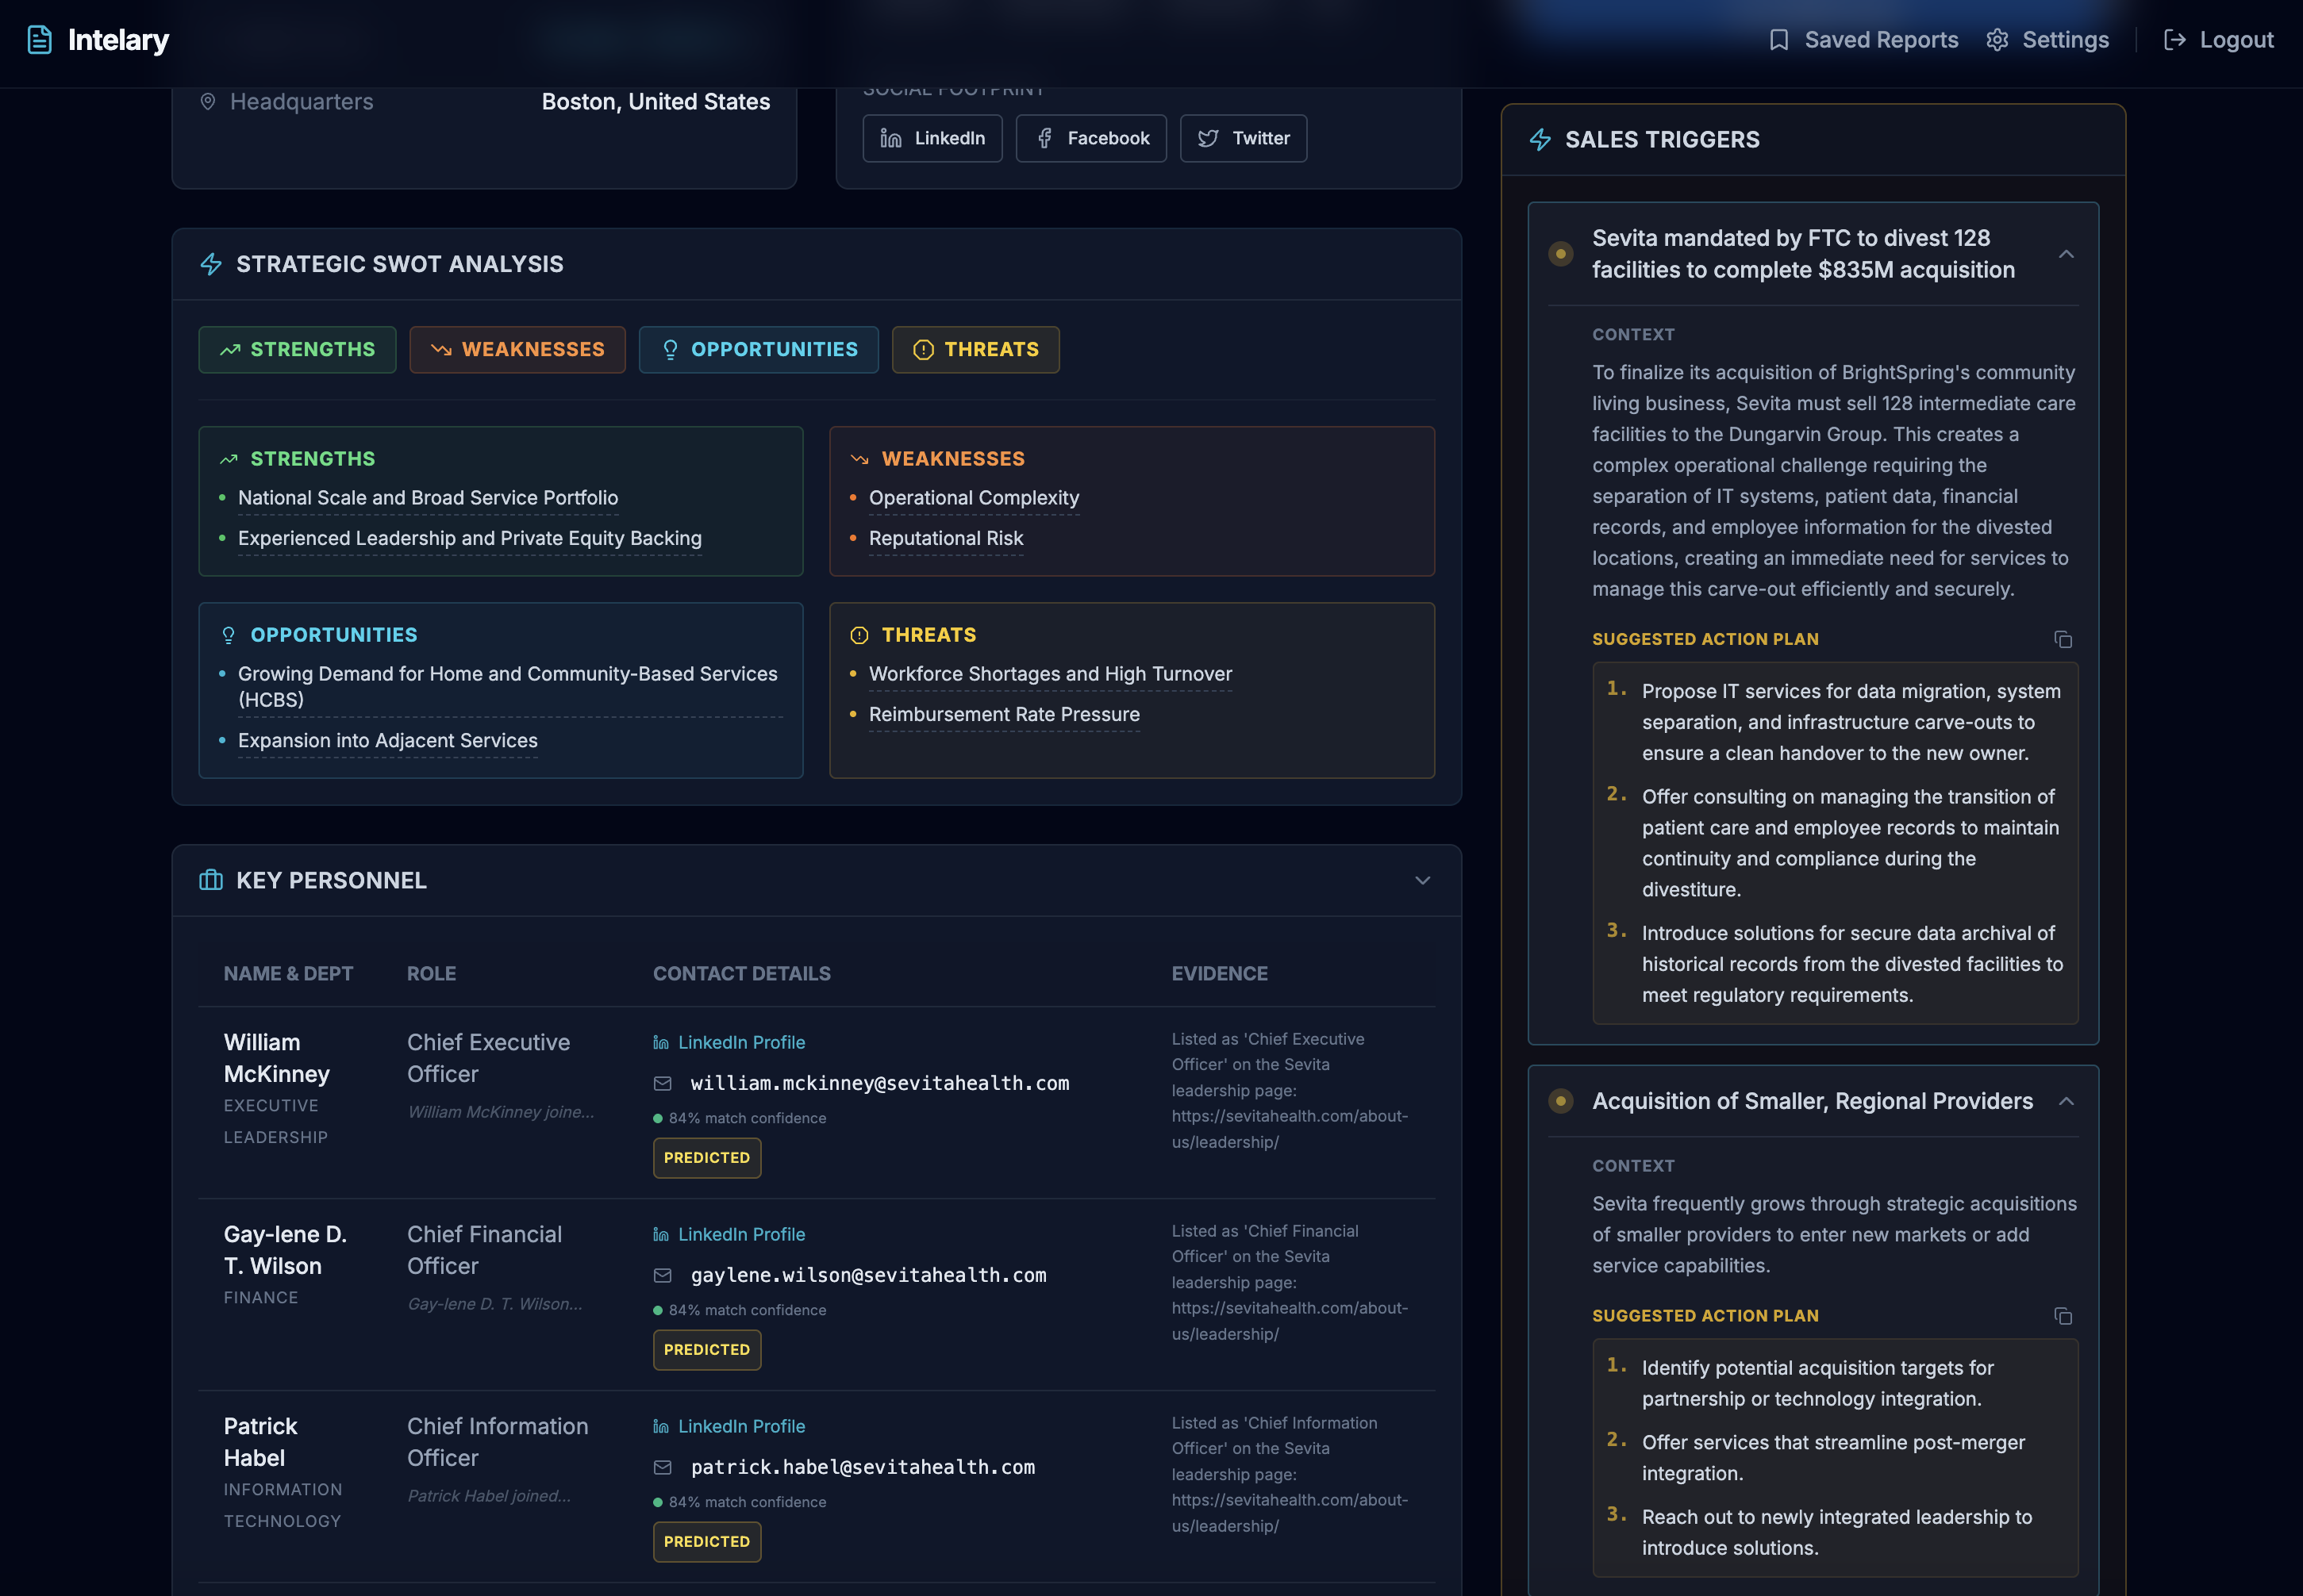This screenshot has height=1596, width=2303.
Task: Collapse Acquisition of Smaller Regional Providers trigger
Action: pos(2065,1101)
